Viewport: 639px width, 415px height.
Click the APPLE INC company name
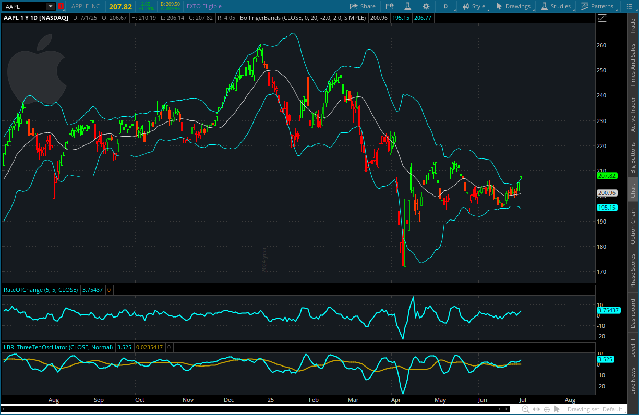[x=86, y=6]
